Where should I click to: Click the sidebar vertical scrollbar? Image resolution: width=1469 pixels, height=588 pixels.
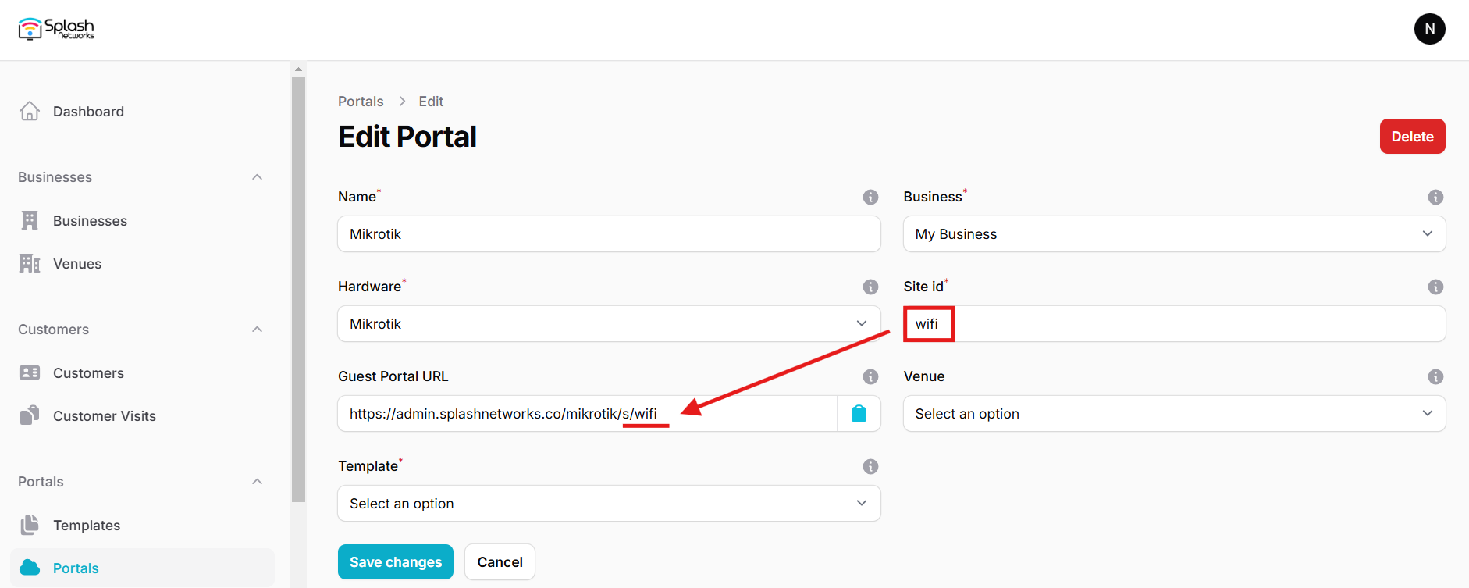pyautogui.click(x=298, y=289)
